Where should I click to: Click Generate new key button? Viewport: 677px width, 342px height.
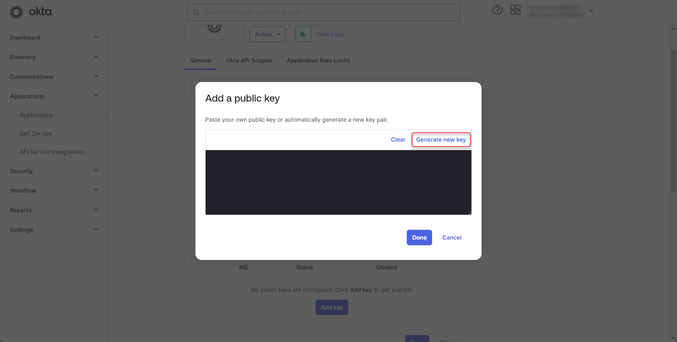(441, 140)
